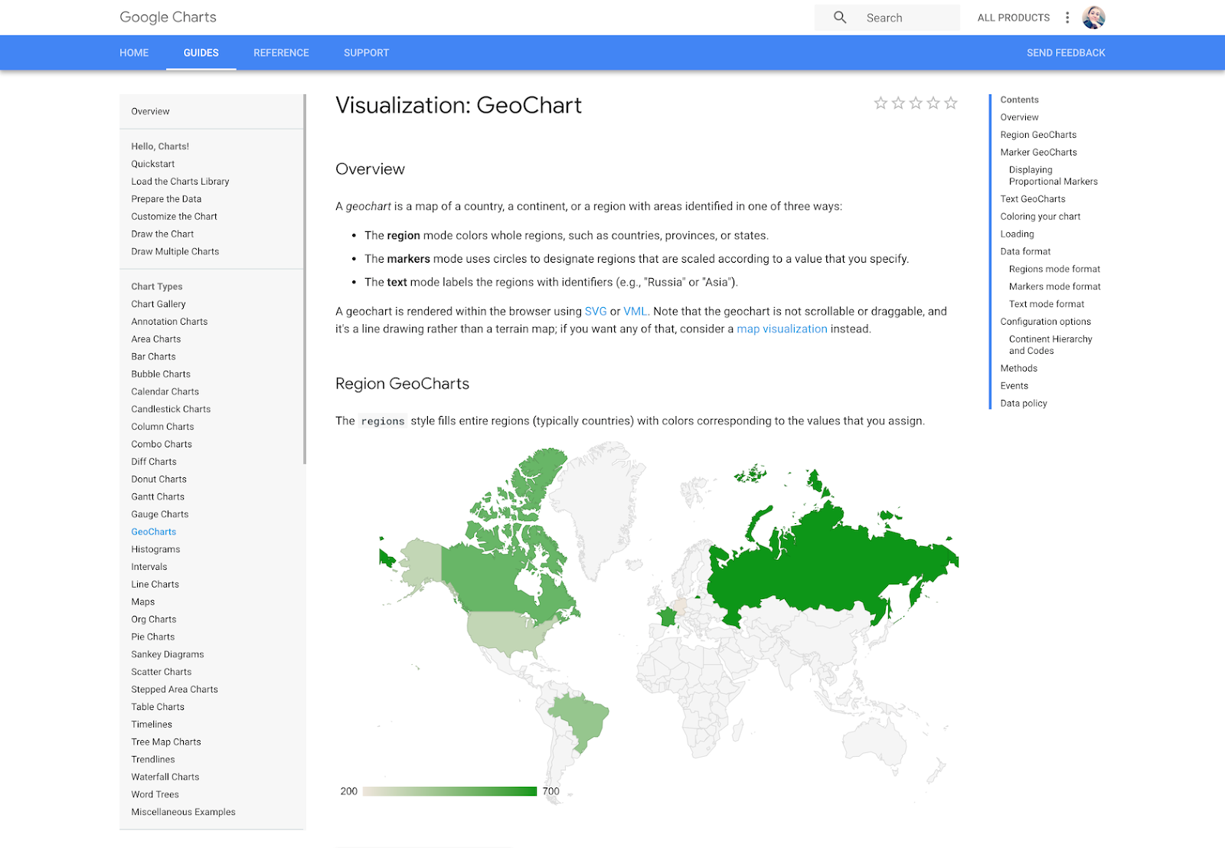Open Load the Charts Library page
1225x848 pixels.
180,182
